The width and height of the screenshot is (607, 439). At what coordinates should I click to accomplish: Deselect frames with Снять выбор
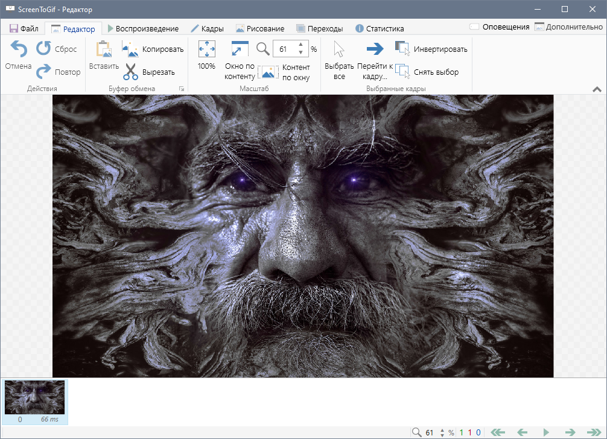pos(402,72)
